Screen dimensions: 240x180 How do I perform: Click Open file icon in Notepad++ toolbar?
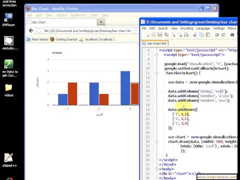tap(153, 34)
